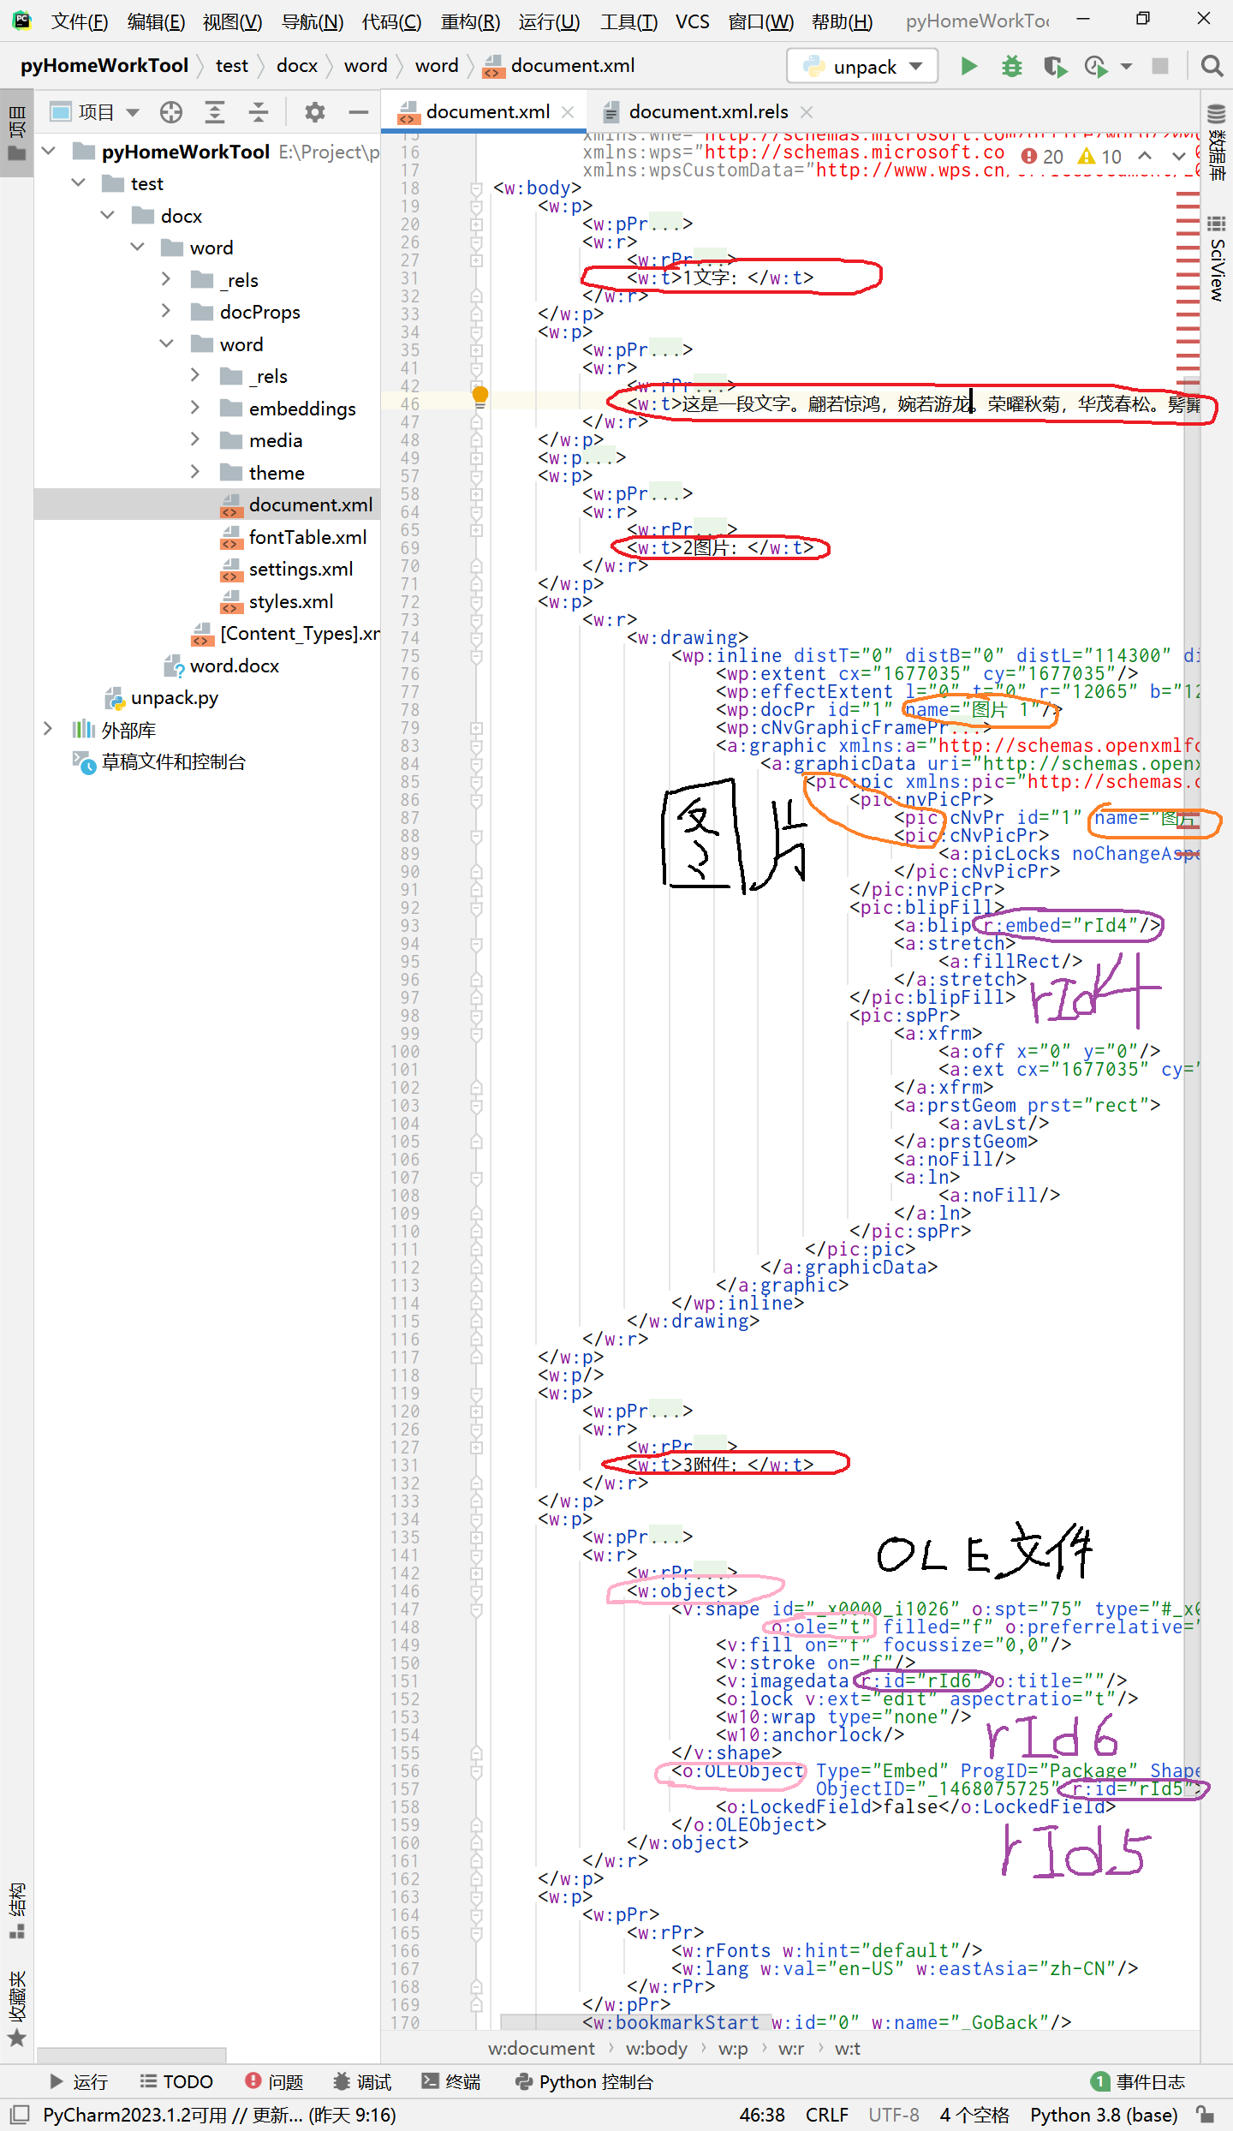Click the CRLF line separator indicator
The height and width of the screenshot is (2131, 1233).
pos(826,2115)
